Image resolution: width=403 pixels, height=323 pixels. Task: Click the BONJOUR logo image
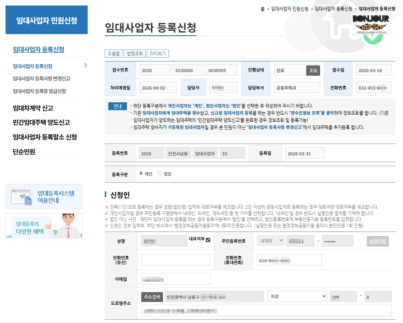[371, 24]
